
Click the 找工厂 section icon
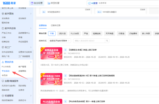[x=3, y=47]
